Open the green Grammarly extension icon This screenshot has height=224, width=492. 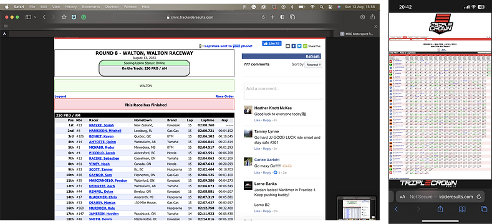(x=84, y=17)
